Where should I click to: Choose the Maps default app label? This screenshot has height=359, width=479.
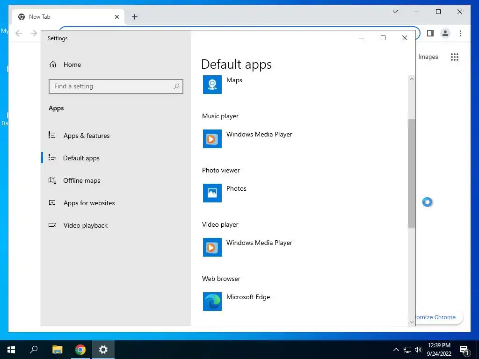point(234,80)
